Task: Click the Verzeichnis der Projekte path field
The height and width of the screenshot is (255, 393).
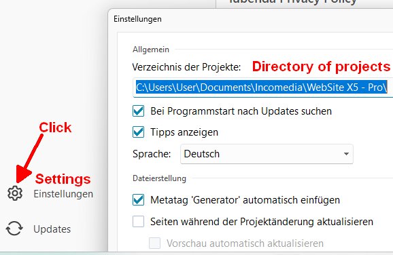Action: 262,87
